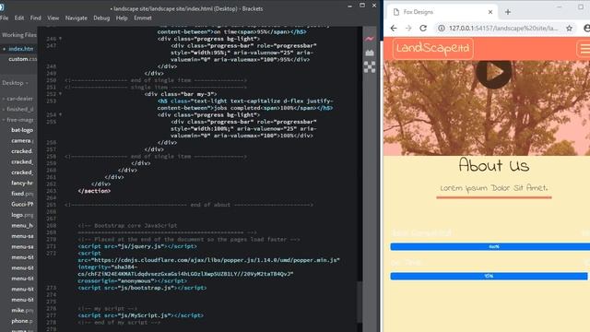590x332 pixels.
Task: Open the Edit menu in Brackets
Action: click(19, 18)
